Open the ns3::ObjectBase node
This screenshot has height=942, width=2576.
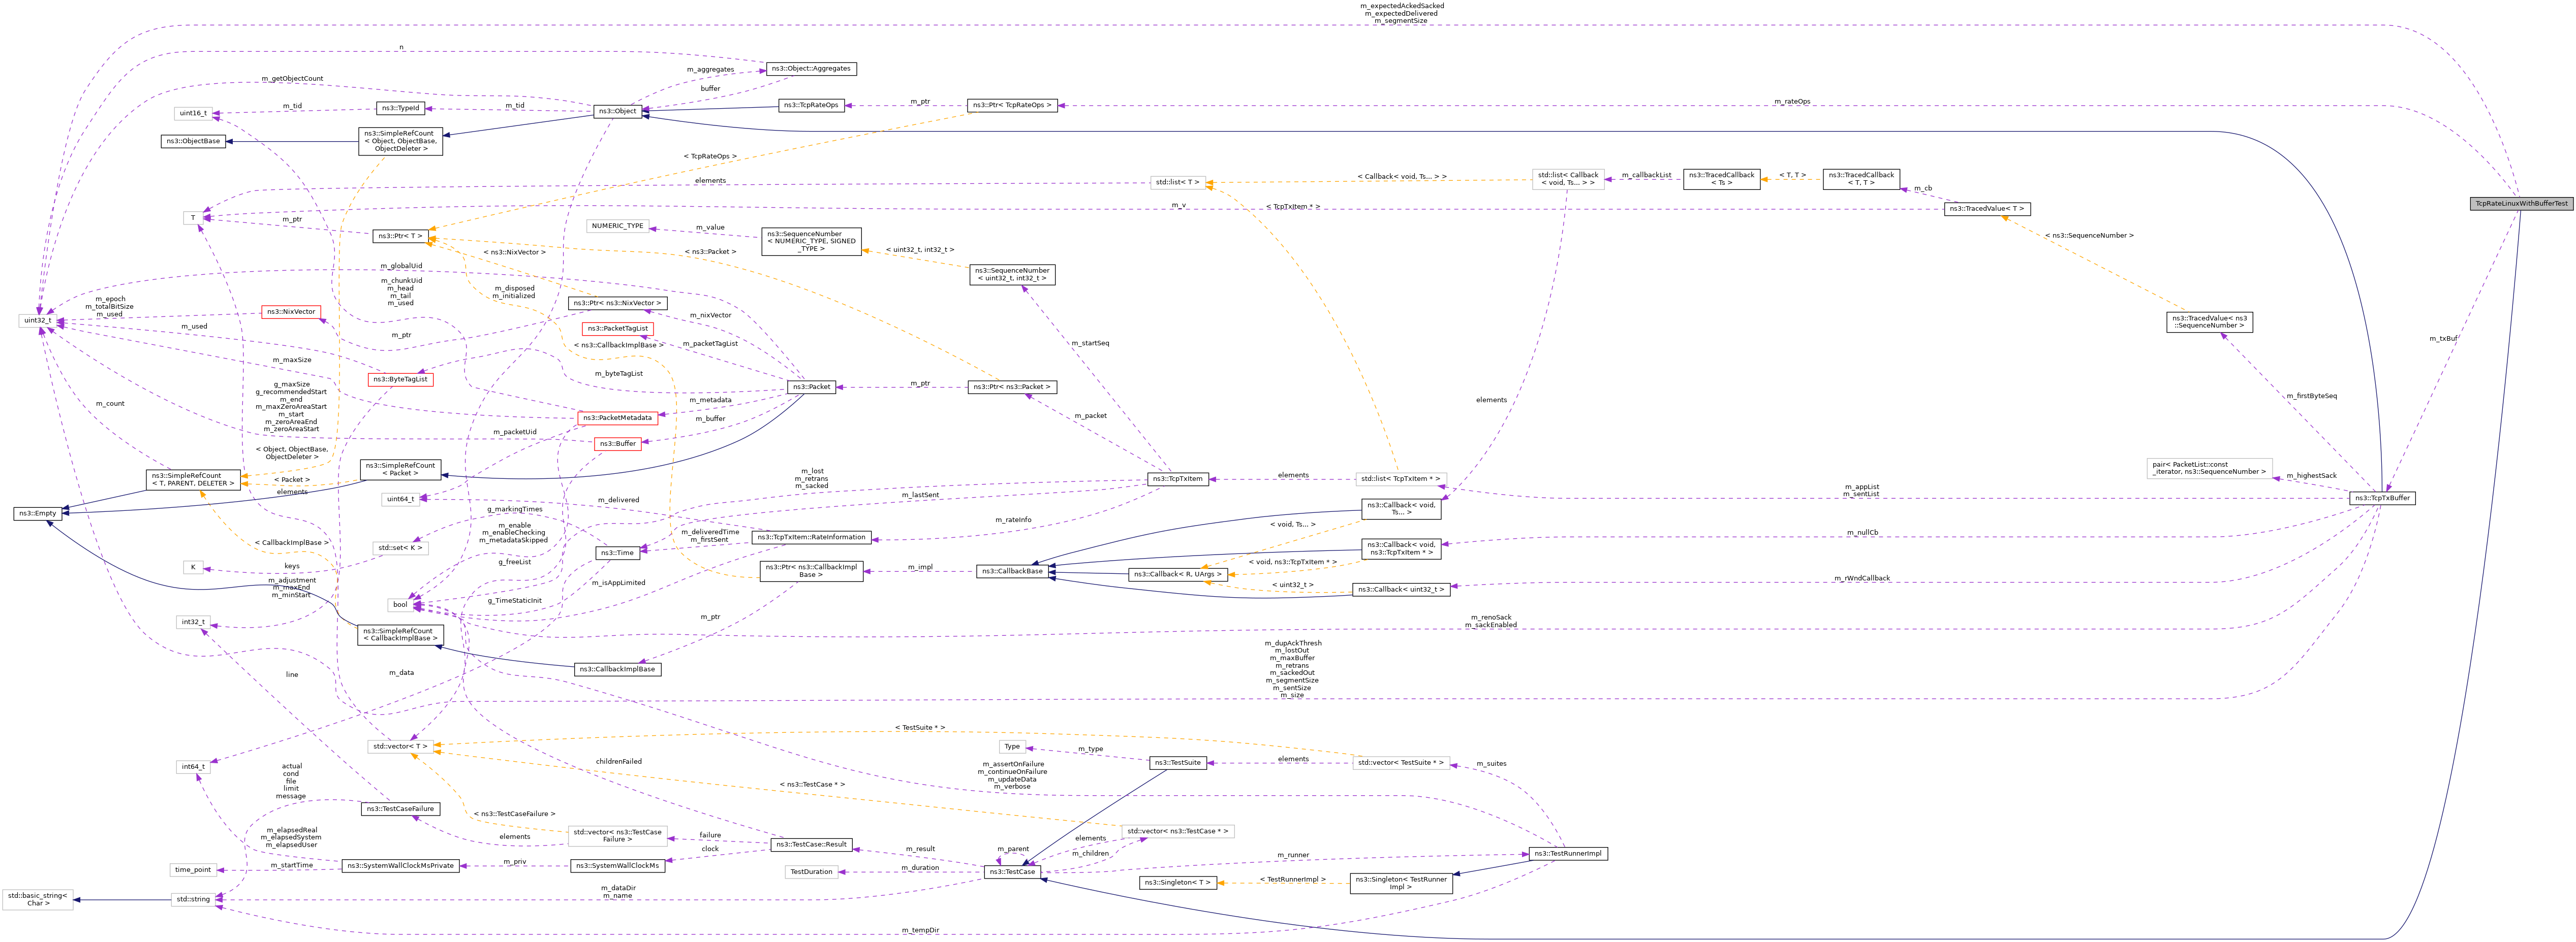[192, 141]
